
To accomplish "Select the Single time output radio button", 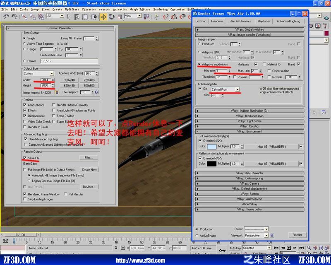I will pos(24,38).
